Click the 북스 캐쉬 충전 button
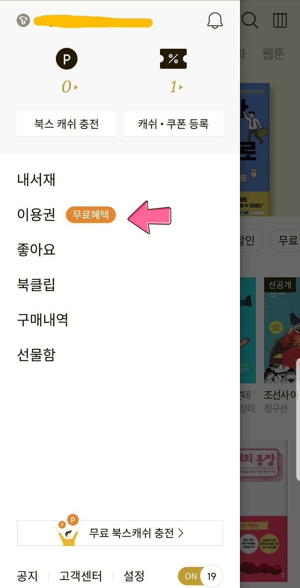300x588 pixels. coord(67,124)
